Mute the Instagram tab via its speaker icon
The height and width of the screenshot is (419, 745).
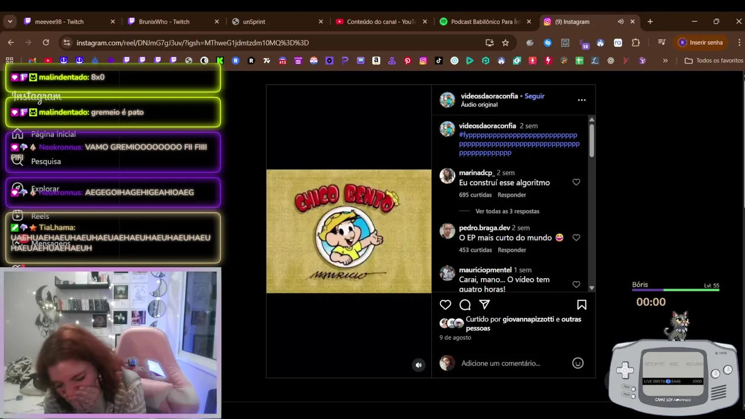click(x=620, y=22)
